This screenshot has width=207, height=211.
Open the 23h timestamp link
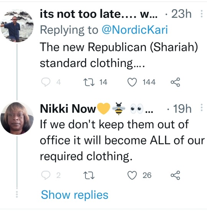click(181, 14)
